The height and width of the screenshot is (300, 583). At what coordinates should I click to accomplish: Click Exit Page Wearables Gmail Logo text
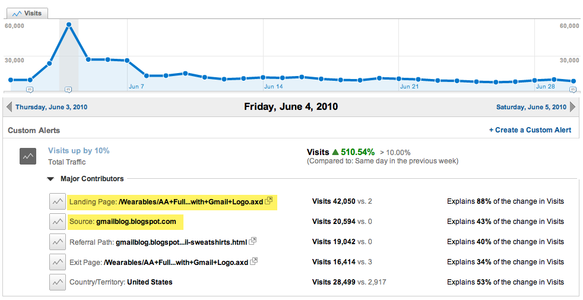click(159, 263)
